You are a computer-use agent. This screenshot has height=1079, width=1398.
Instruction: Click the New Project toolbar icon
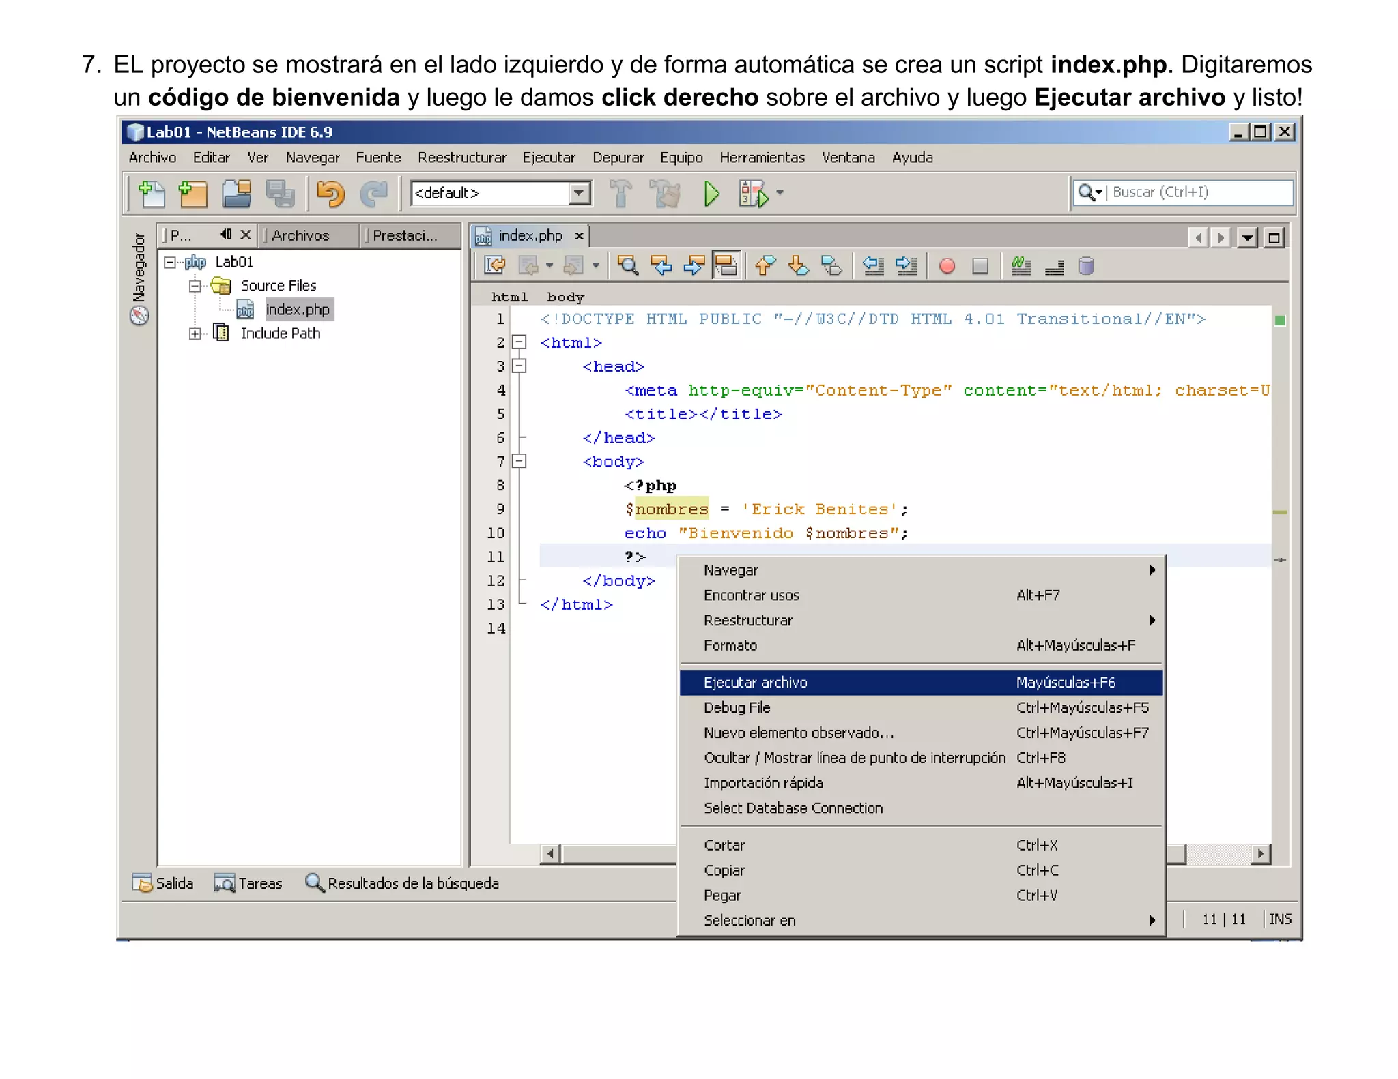point(192,194)
